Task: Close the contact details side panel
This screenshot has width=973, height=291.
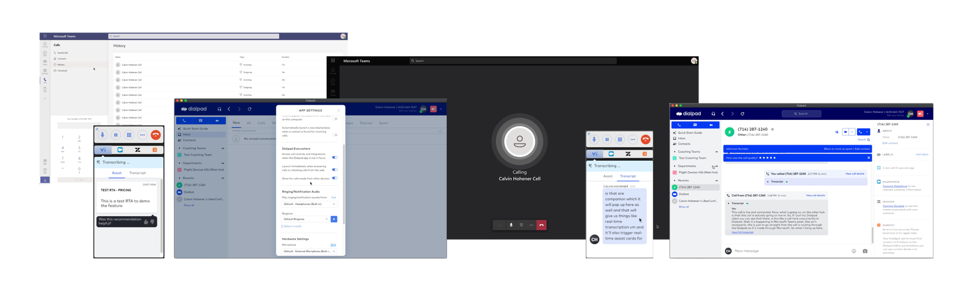Action: coord(928,124)
